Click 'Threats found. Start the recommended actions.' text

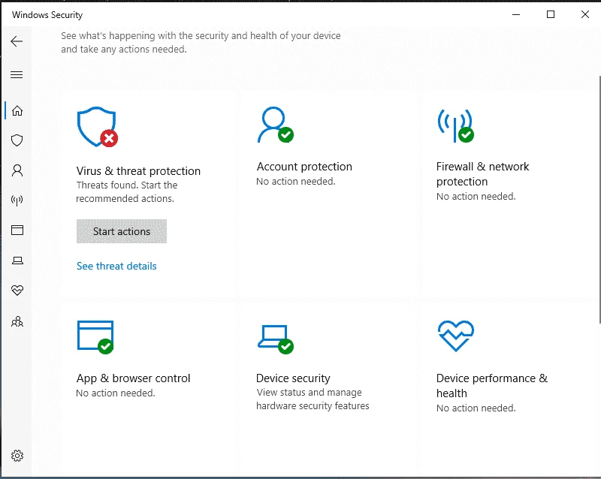(127, 191)
